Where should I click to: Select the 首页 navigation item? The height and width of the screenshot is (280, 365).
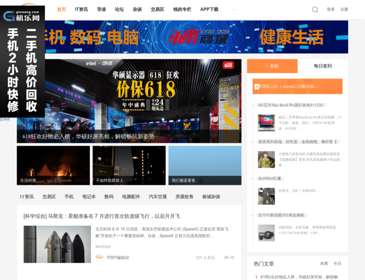coord(61,10)
